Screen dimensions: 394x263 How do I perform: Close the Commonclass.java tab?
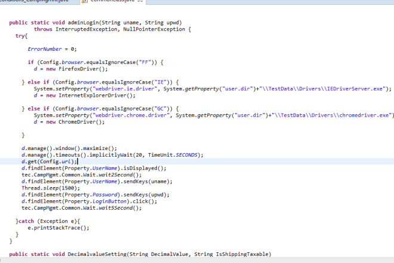(x=140, y=2)
